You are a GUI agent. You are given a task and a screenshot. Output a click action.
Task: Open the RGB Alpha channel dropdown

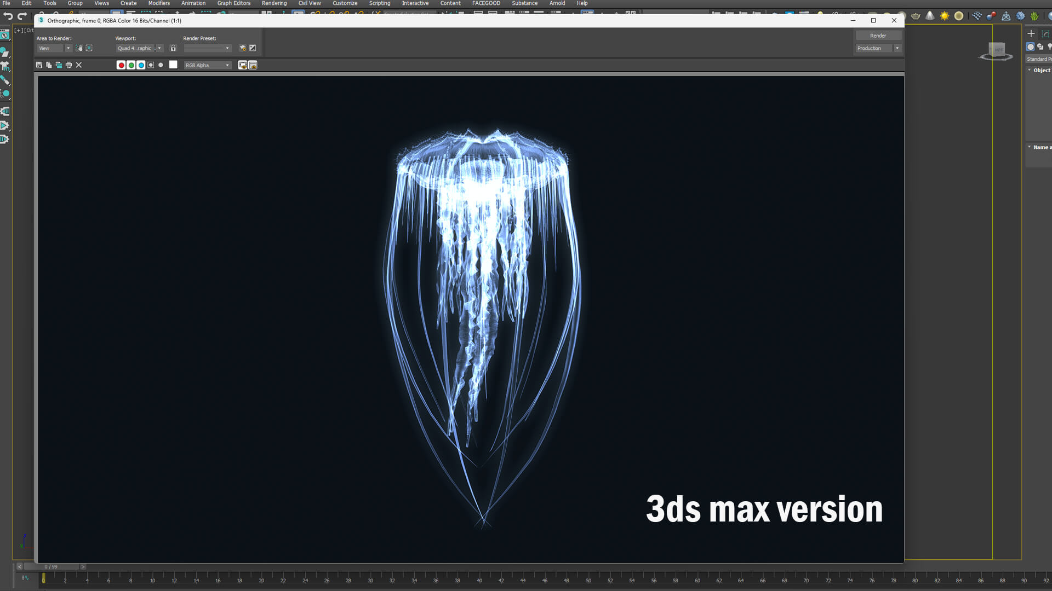pyautogui.click(x=208, y=65)
